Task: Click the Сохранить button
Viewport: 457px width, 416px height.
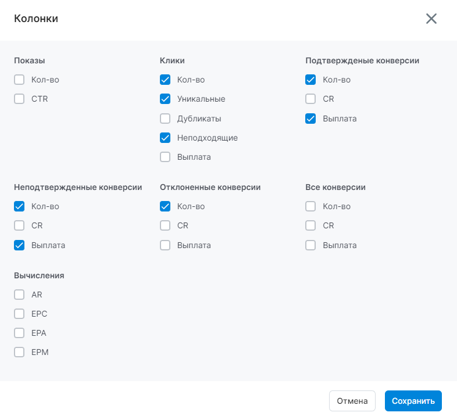Action: point(413,401)
